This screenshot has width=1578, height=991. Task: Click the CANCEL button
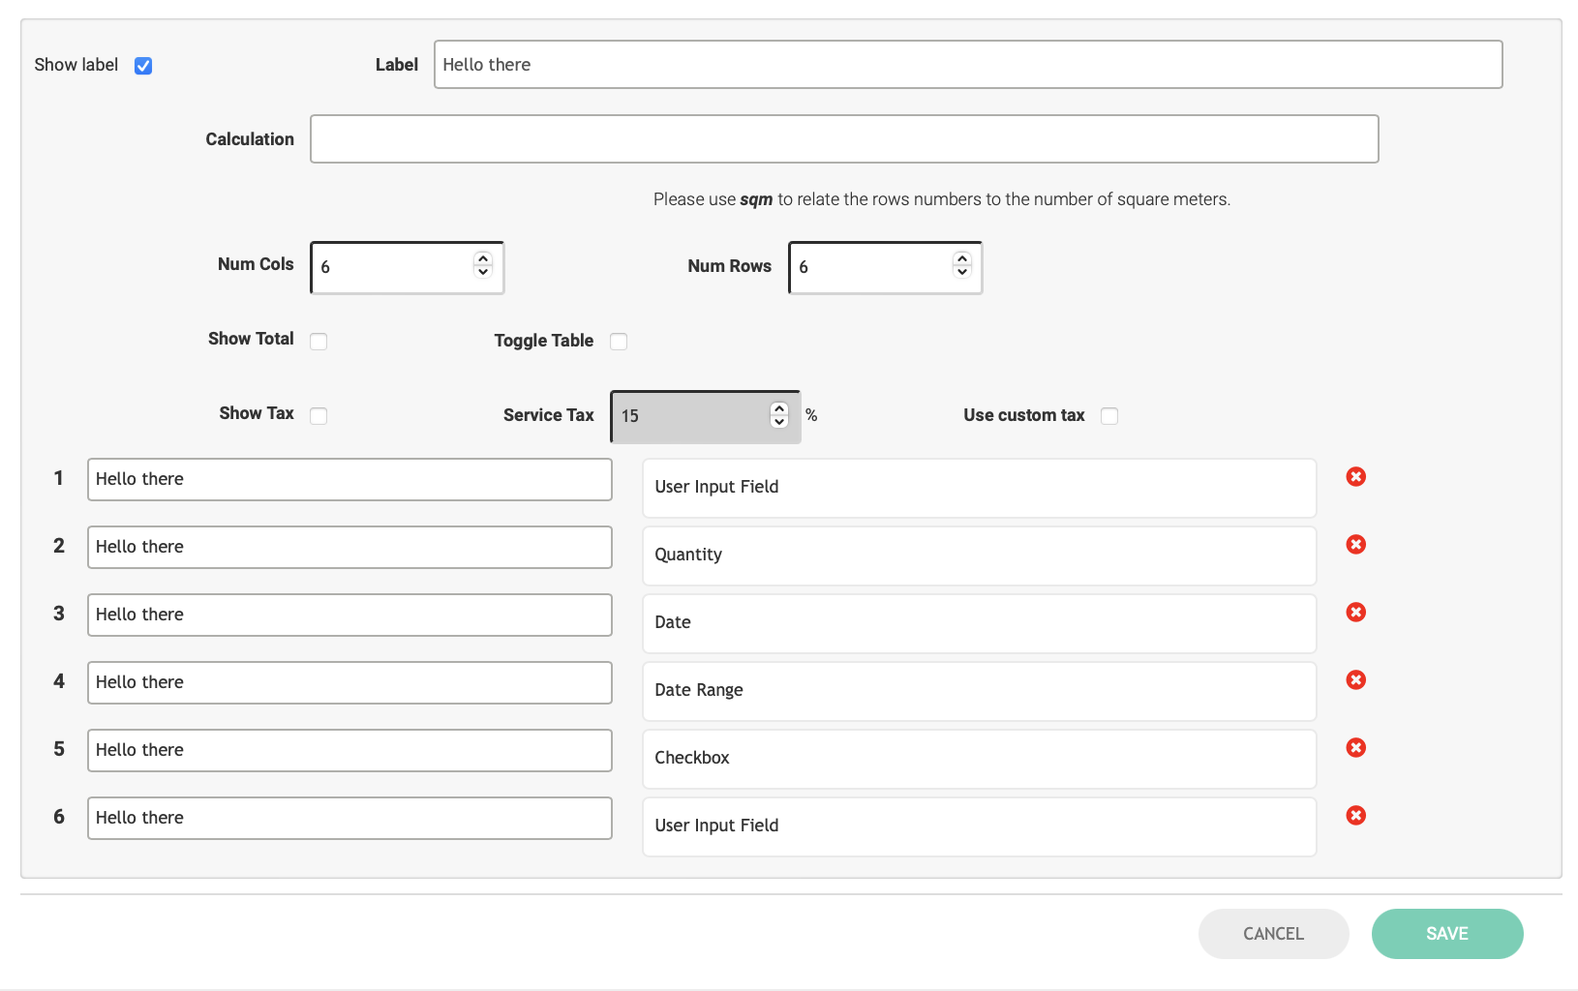(x=1273, y=934)
